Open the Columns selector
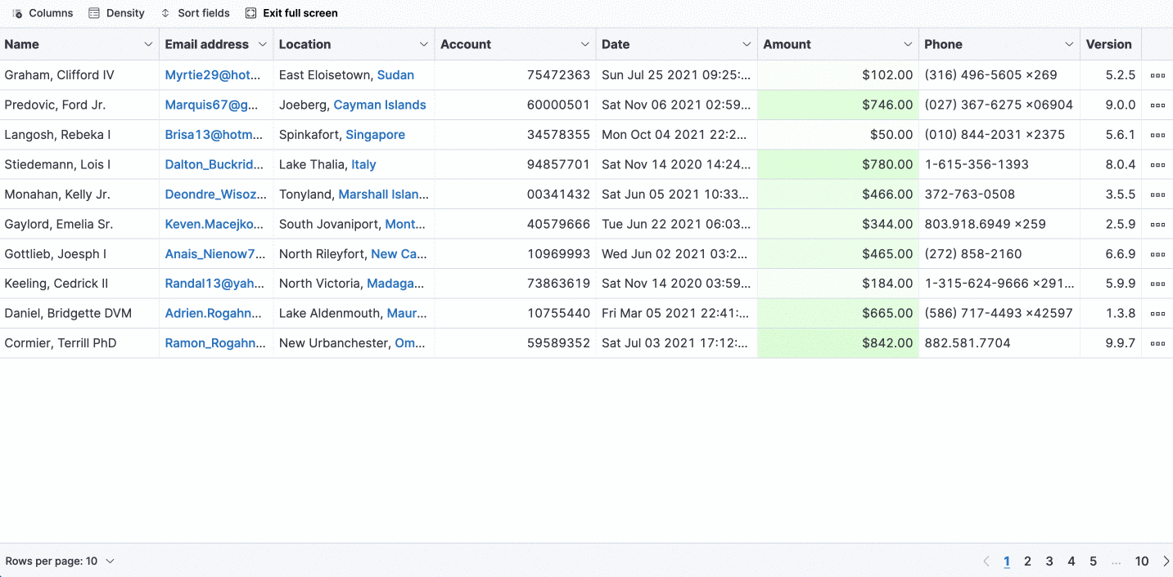The image size is (1173, 577). pos(43,13)
